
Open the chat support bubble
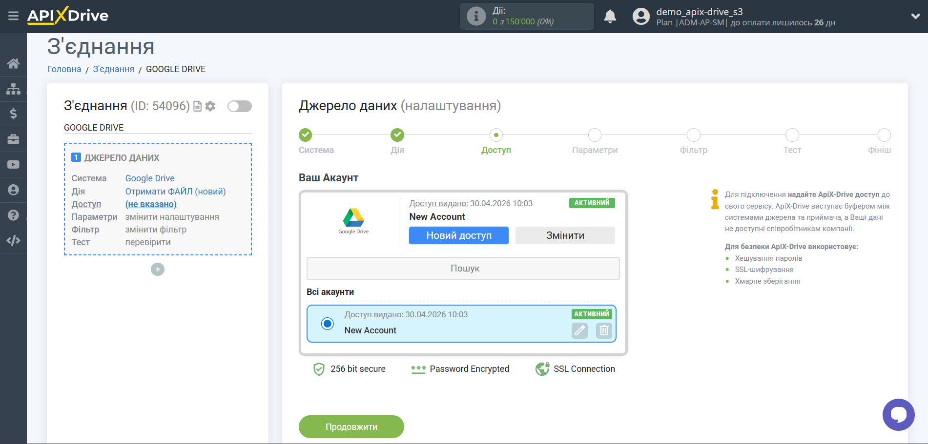pyautogui.click(x=898, y=415)
